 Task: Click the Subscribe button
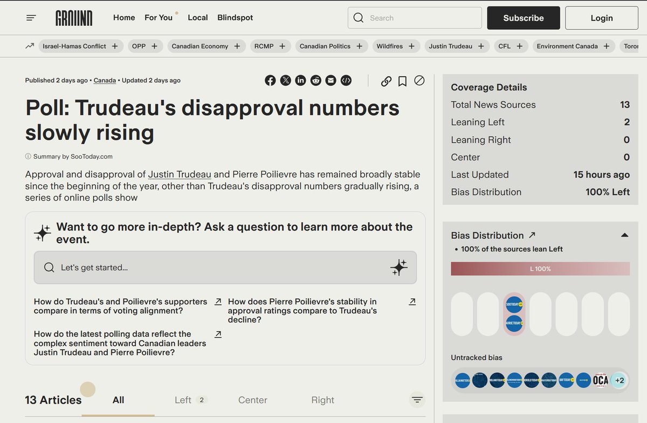coord(524,18)
